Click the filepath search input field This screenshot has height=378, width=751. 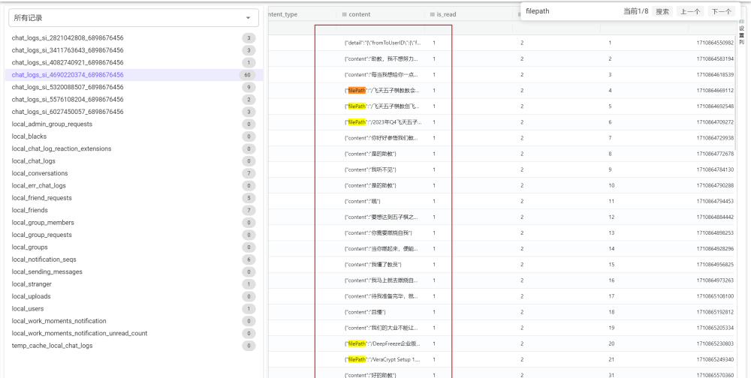pos(571,11)
